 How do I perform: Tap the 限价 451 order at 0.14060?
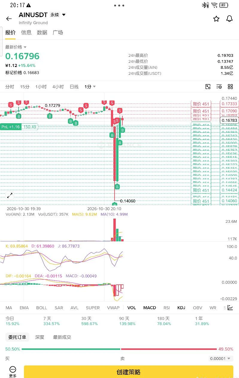pyautogui.click(x=201, y=201)
